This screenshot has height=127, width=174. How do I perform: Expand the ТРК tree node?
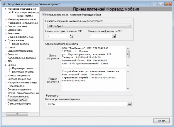pos(5,61)
